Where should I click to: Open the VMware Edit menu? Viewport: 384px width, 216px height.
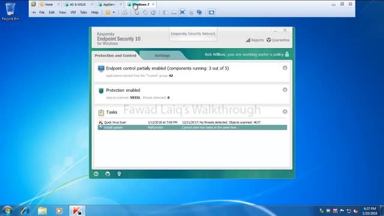[x=52, y=12]
